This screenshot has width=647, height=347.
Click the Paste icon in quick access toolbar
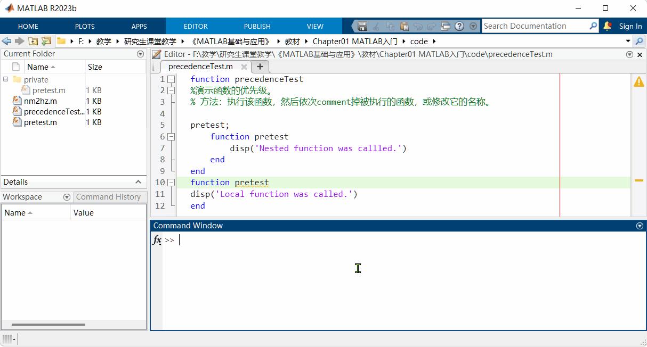(404, 26)
